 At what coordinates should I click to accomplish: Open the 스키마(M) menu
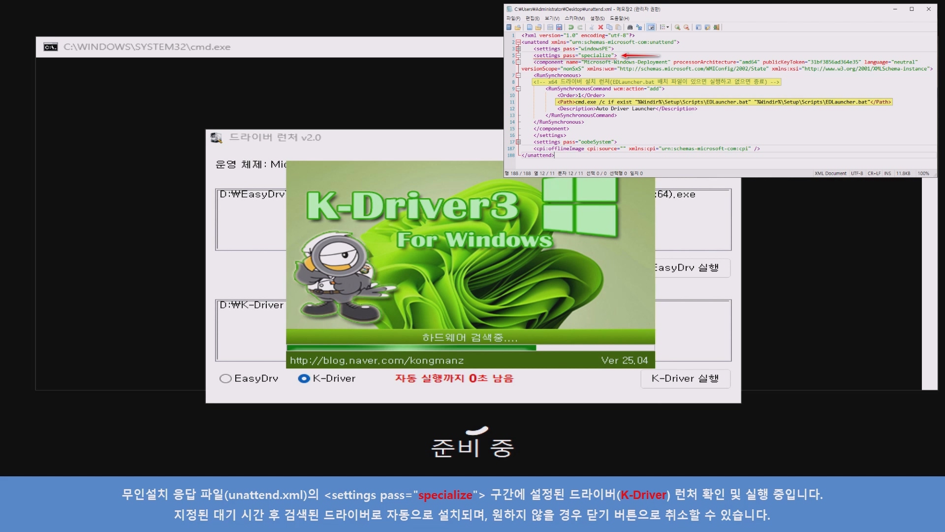point(574,18)
